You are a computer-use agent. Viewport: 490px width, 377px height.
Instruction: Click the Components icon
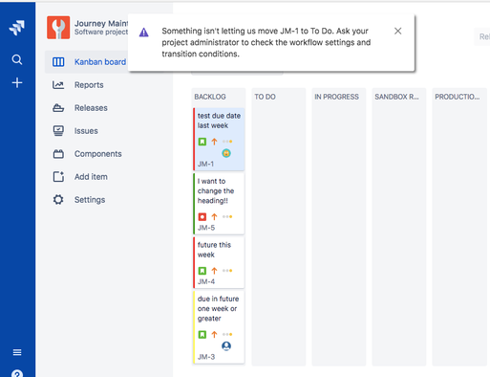58,154
